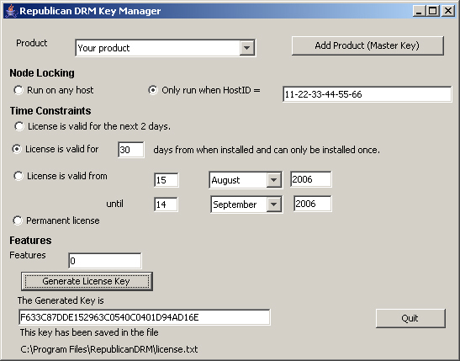The image size is (460, 361).
Task: Click the generated key text field
Action: tap(144, 317)
